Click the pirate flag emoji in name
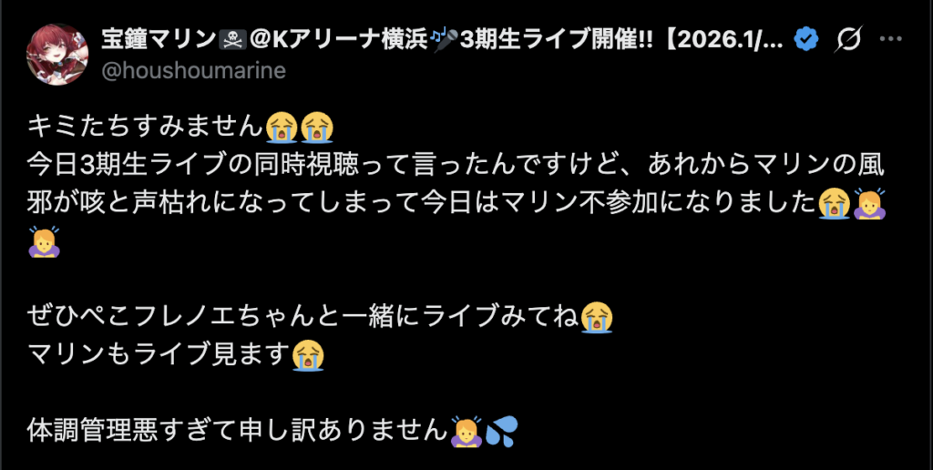 229,40
